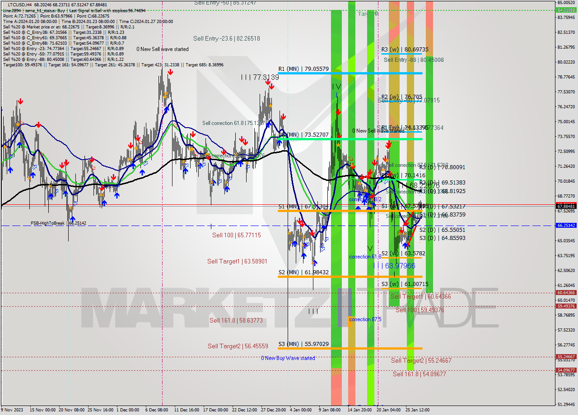The image size is (578, 415).
Task: Click the blue 'I I I 63.97966' label
Action: (x=394, y=266)
